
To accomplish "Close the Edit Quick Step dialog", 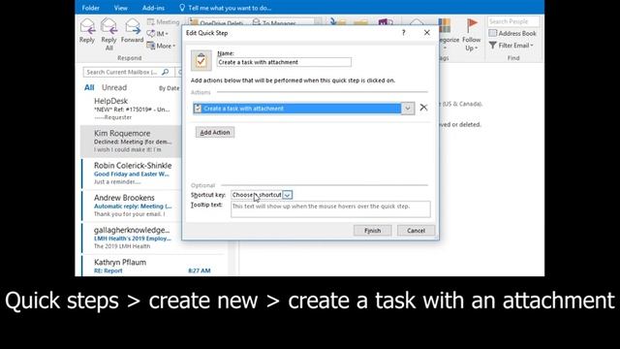I will [426, 32].
